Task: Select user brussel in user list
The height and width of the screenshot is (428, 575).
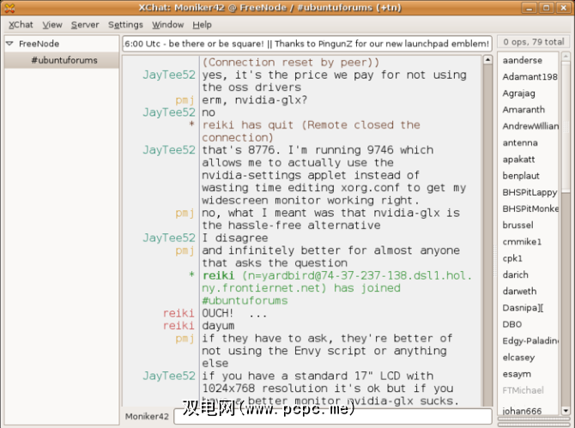Action: [517, 225]
